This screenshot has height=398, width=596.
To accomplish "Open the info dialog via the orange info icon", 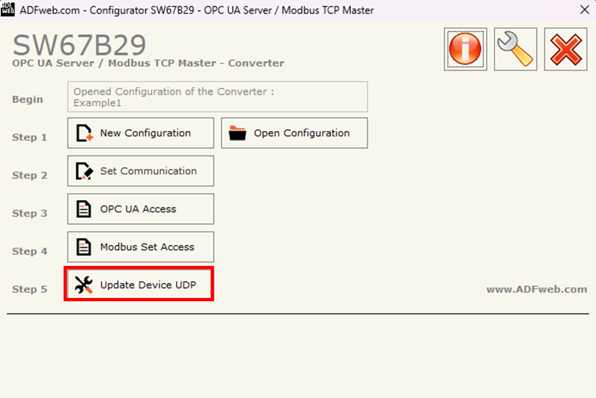I will pyautogui.click(x=465, y=48).
